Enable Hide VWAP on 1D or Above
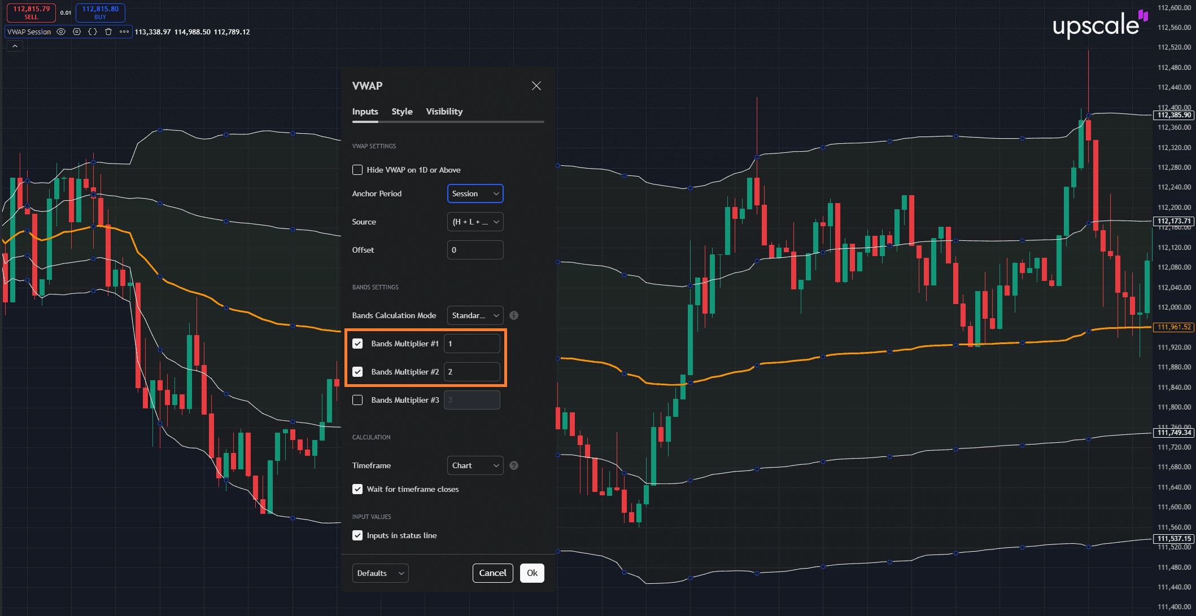The image size is (1196, 616). coord(357,170)
